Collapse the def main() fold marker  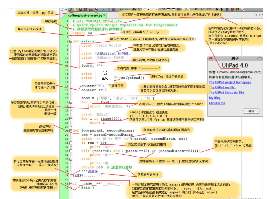pyautogui.click(x=71, y=41)
